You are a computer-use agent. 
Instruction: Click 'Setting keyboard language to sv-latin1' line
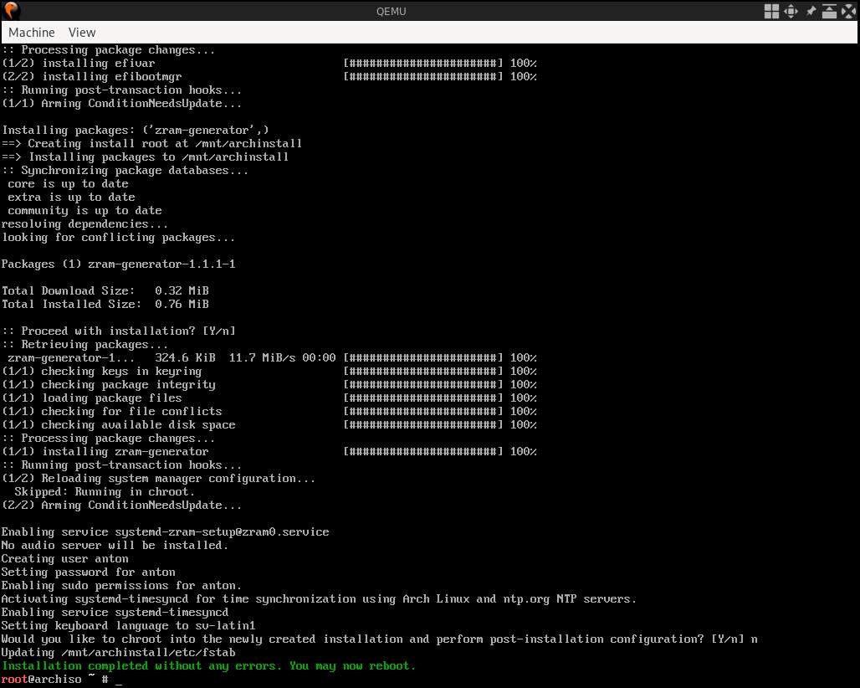[x=128, y=625]
